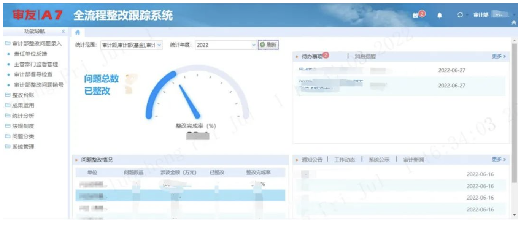Viewport: 521px width, 225px height.
Task: Collapse the 功能导航 sidebar panel
Action: pos(63,32)
